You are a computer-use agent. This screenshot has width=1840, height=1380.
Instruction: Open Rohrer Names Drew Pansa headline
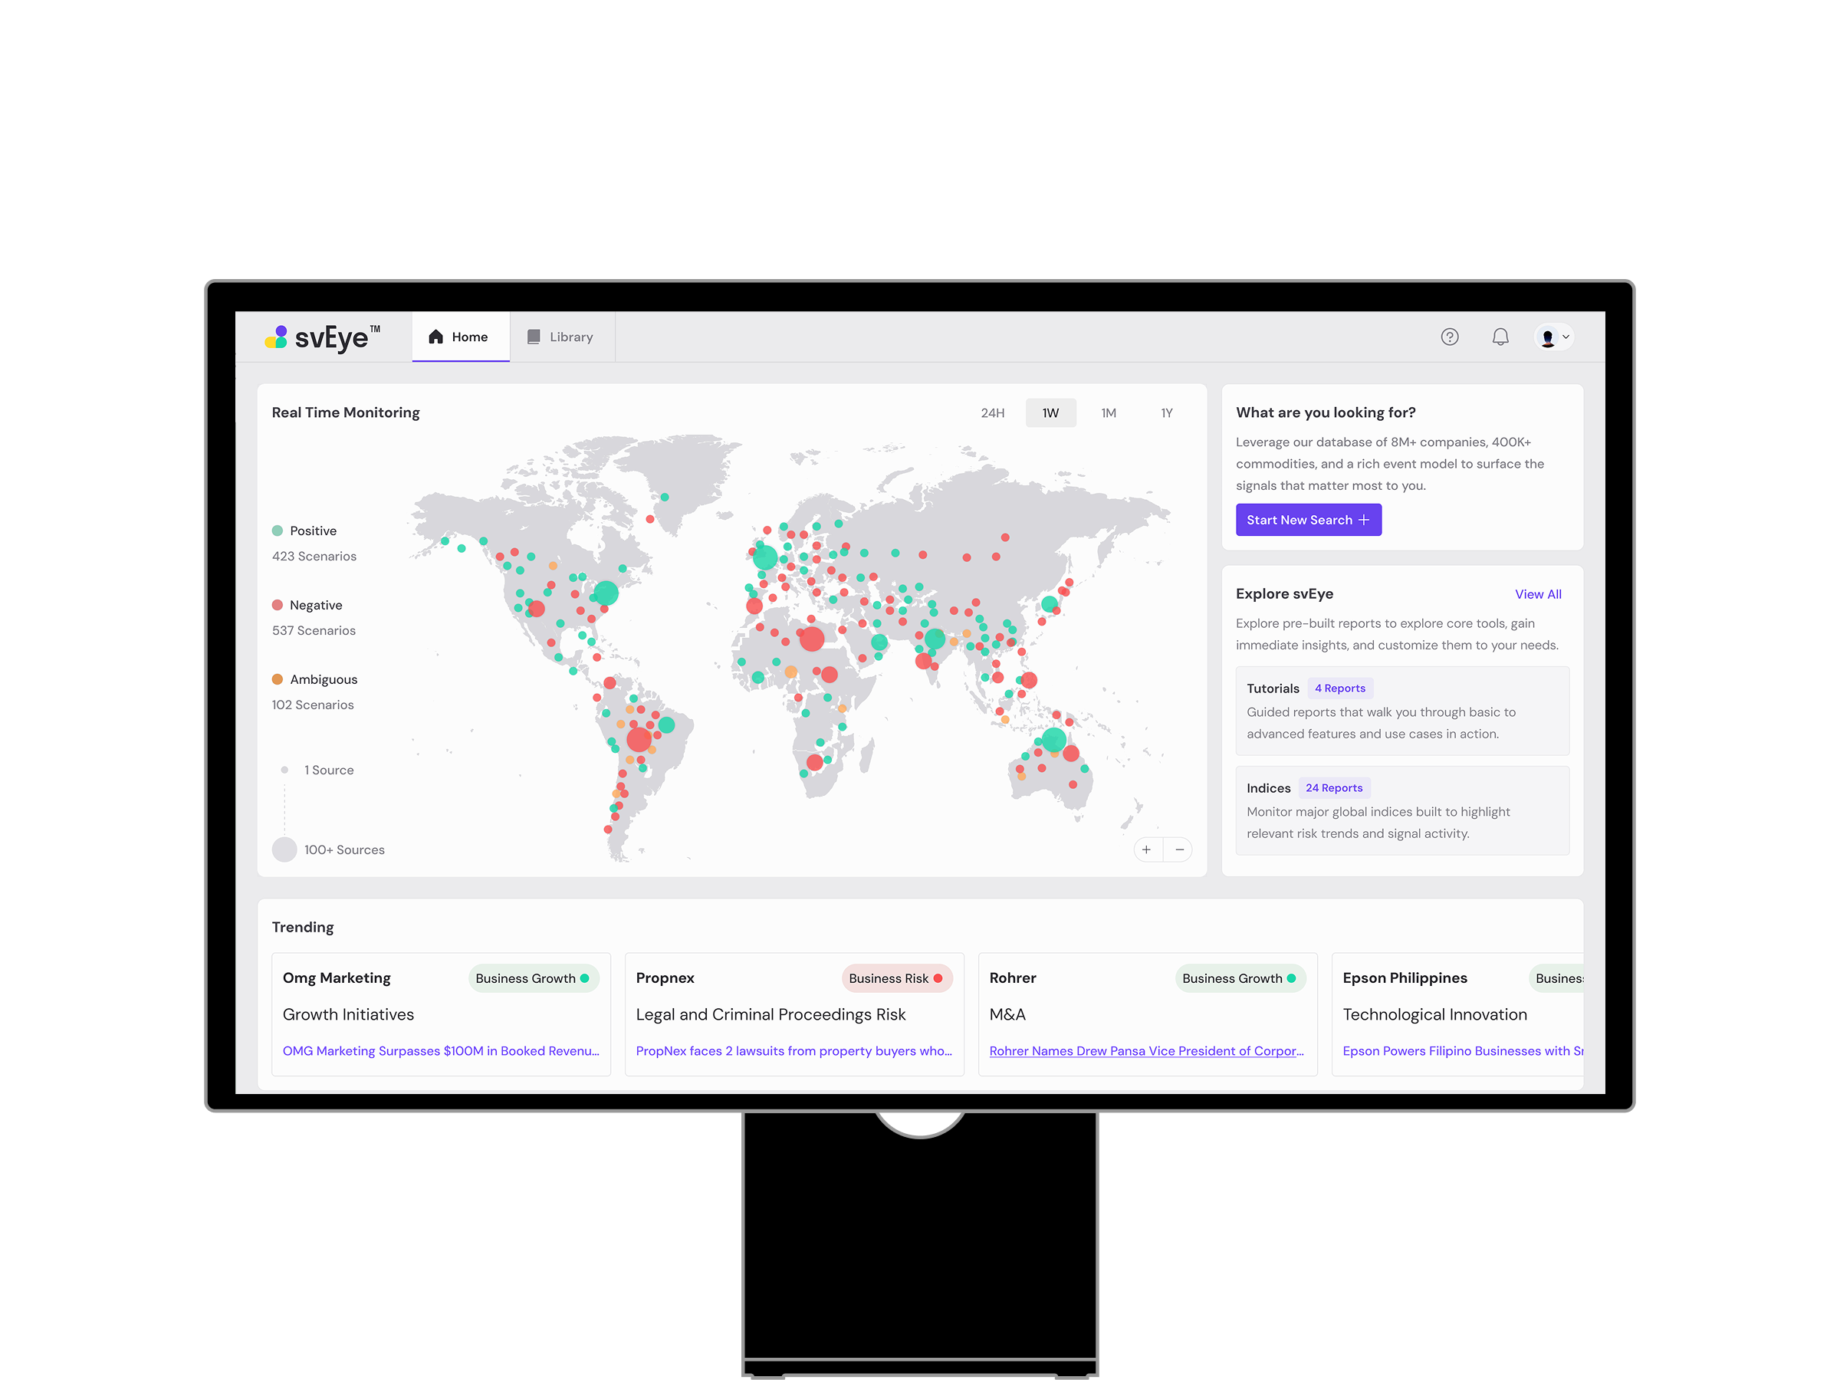click(1146, 1050)
